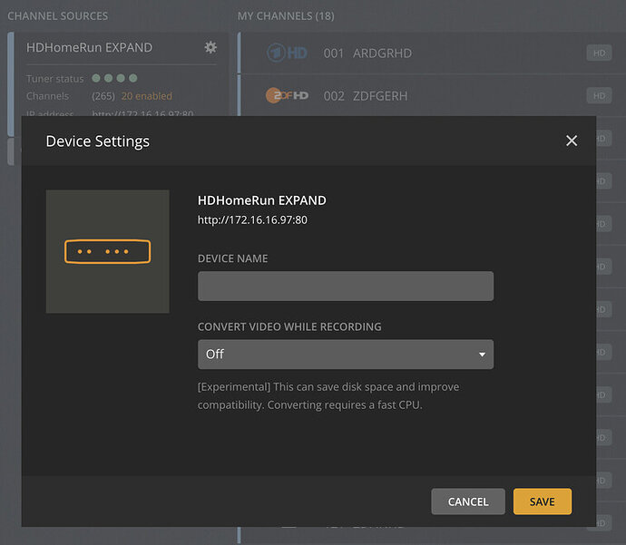Screen dimensions: 626x545
Task: Click the HDHomeRun EXPAND dialog heading
Action: [x=262, y=200]
